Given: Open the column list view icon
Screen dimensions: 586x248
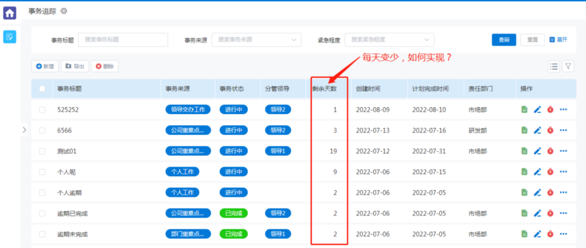Looking at the screenshot, I should (x=554, y=66).
